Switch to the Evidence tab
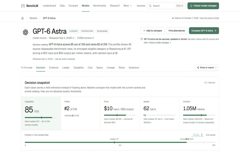Viewport: 240px width, 154px height. (x=54, y=67)
